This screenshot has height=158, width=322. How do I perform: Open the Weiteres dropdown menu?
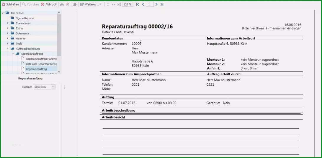[x=91, y=4]
